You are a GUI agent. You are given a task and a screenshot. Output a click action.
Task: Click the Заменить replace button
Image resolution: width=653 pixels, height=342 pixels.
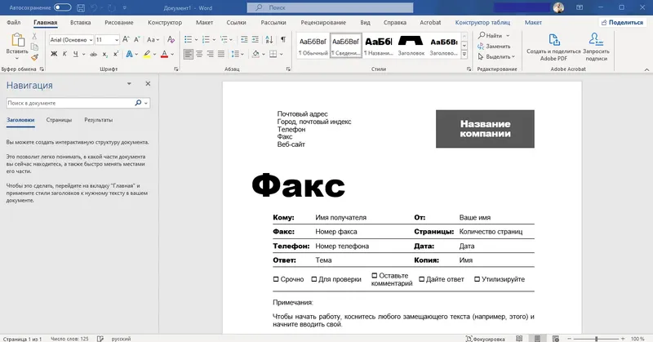(x=494, y=47)
